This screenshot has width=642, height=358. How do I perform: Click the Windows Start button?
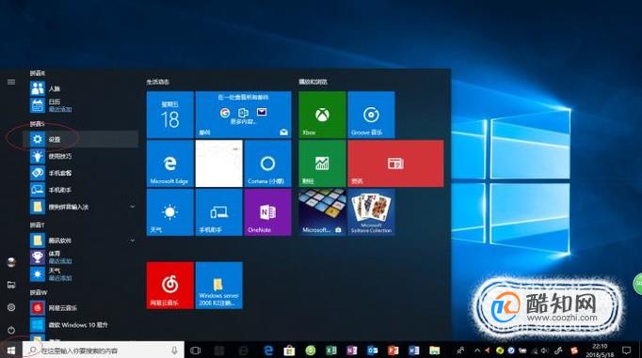coord(11,350)
